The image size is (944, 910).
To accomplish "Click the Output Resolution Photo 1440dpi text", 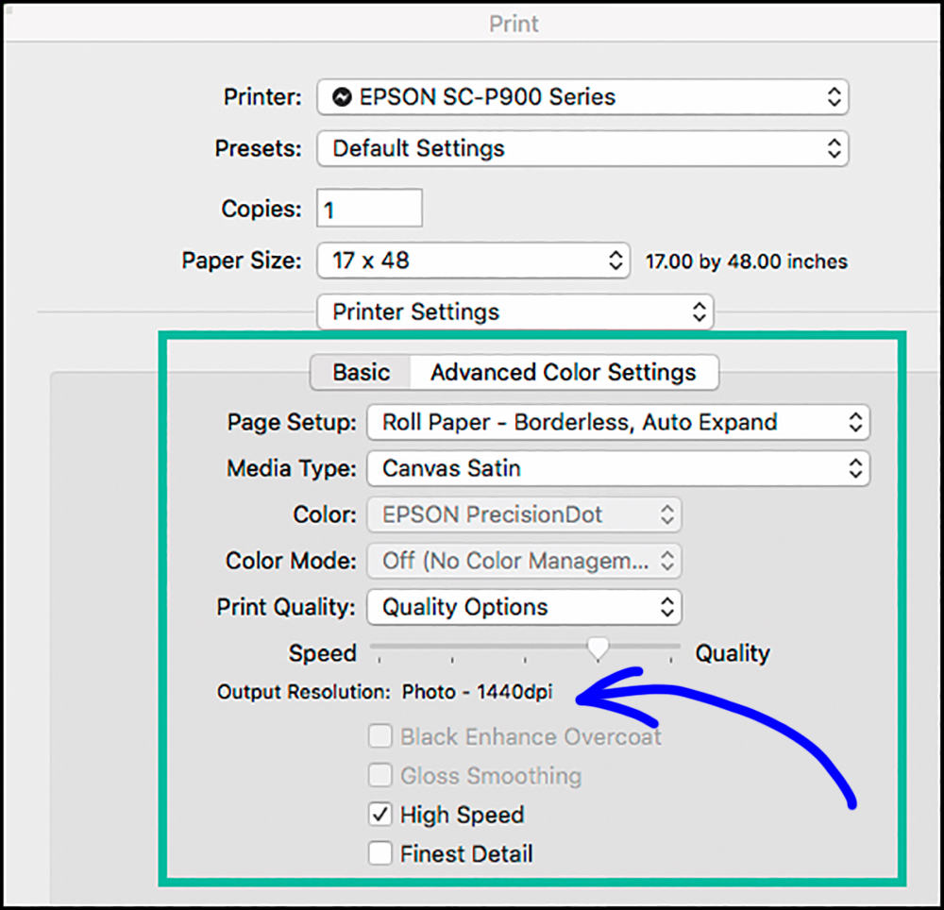I will coord(477,693).
